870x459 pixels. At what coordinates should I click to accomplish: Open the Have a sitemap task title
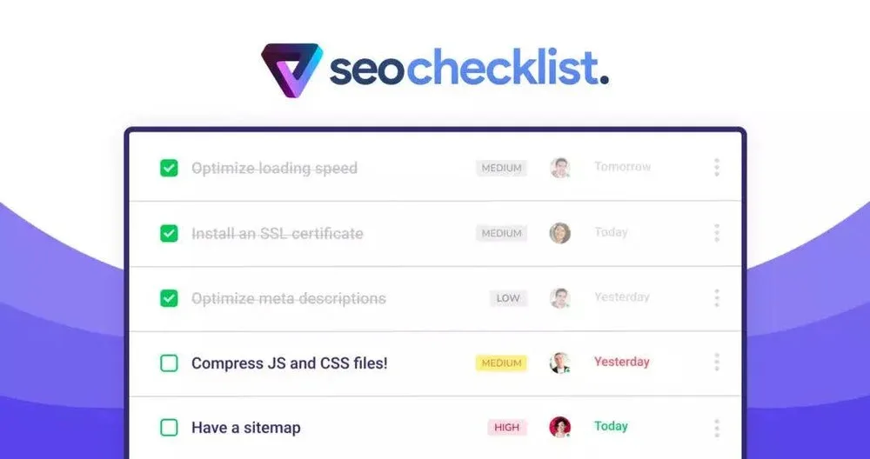point(246,428)
